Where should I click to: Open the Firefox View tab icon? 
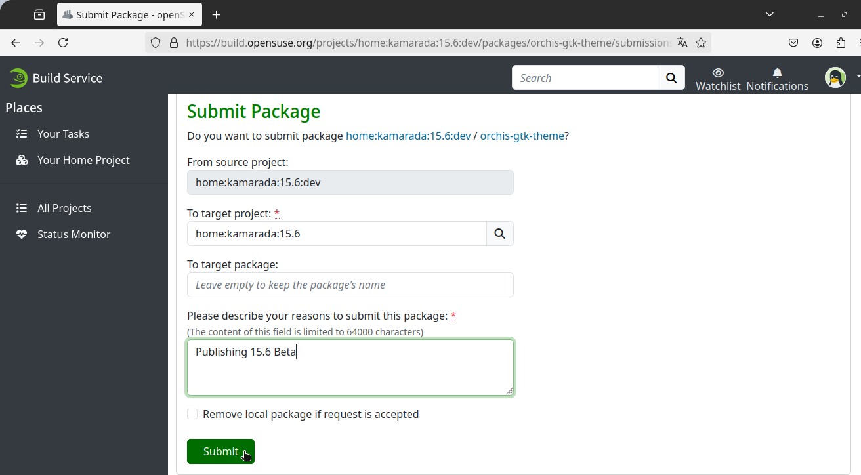39,14
